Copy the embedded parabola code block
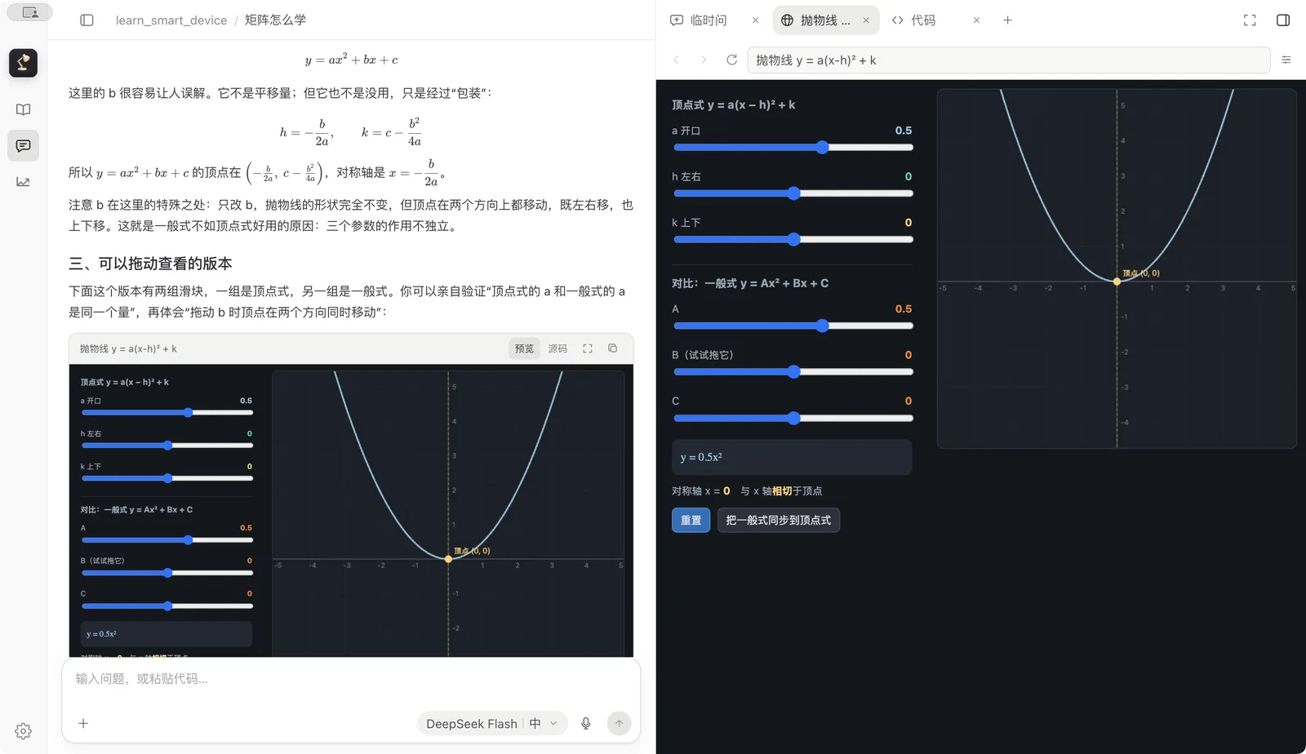Screen dimensions: 1306x754 [612, 348]
